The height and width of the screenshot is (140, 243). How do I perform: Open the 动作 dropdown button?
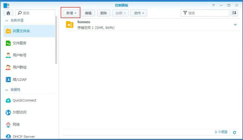(x=139, y=13)
